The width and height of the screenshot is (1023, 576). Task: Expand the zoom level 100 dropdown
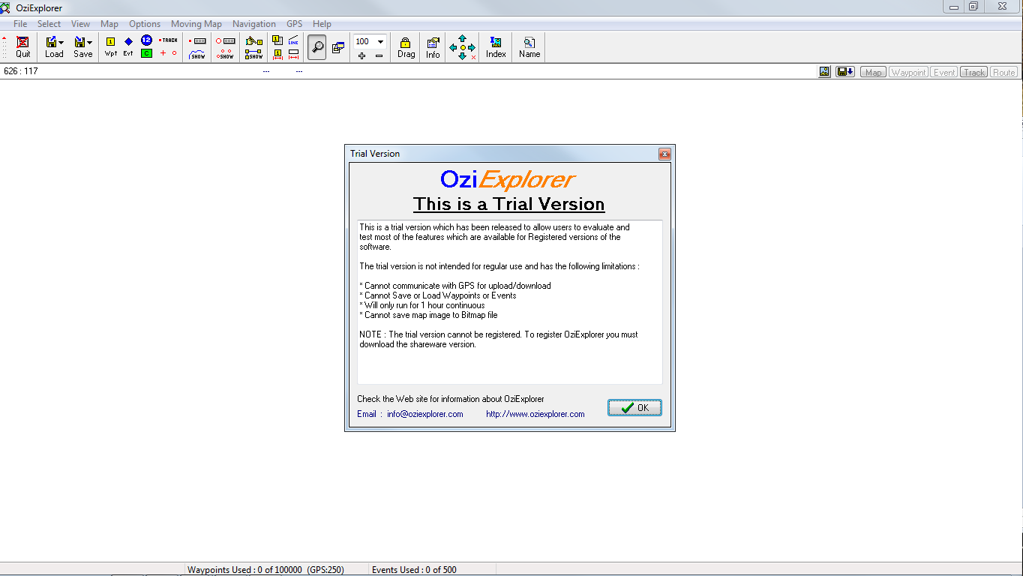click(x=380, y=42)
